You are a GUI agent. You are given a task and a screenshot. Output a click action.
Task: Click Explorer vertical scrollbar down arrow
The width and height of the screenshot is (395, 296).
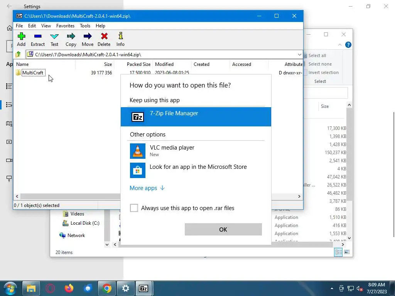[349, 238]
